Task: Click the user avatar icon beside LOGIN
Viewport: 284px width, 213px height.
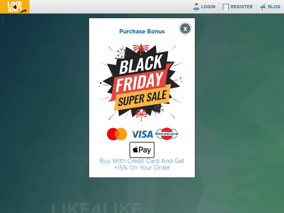Action: tap(196, 7)
